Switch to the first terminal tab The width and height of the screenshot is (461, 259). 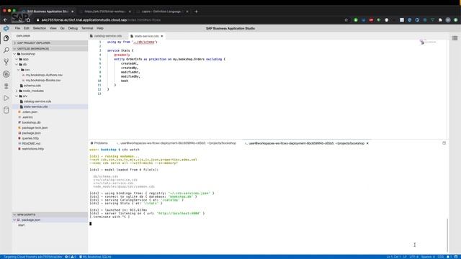coord(176,143)
